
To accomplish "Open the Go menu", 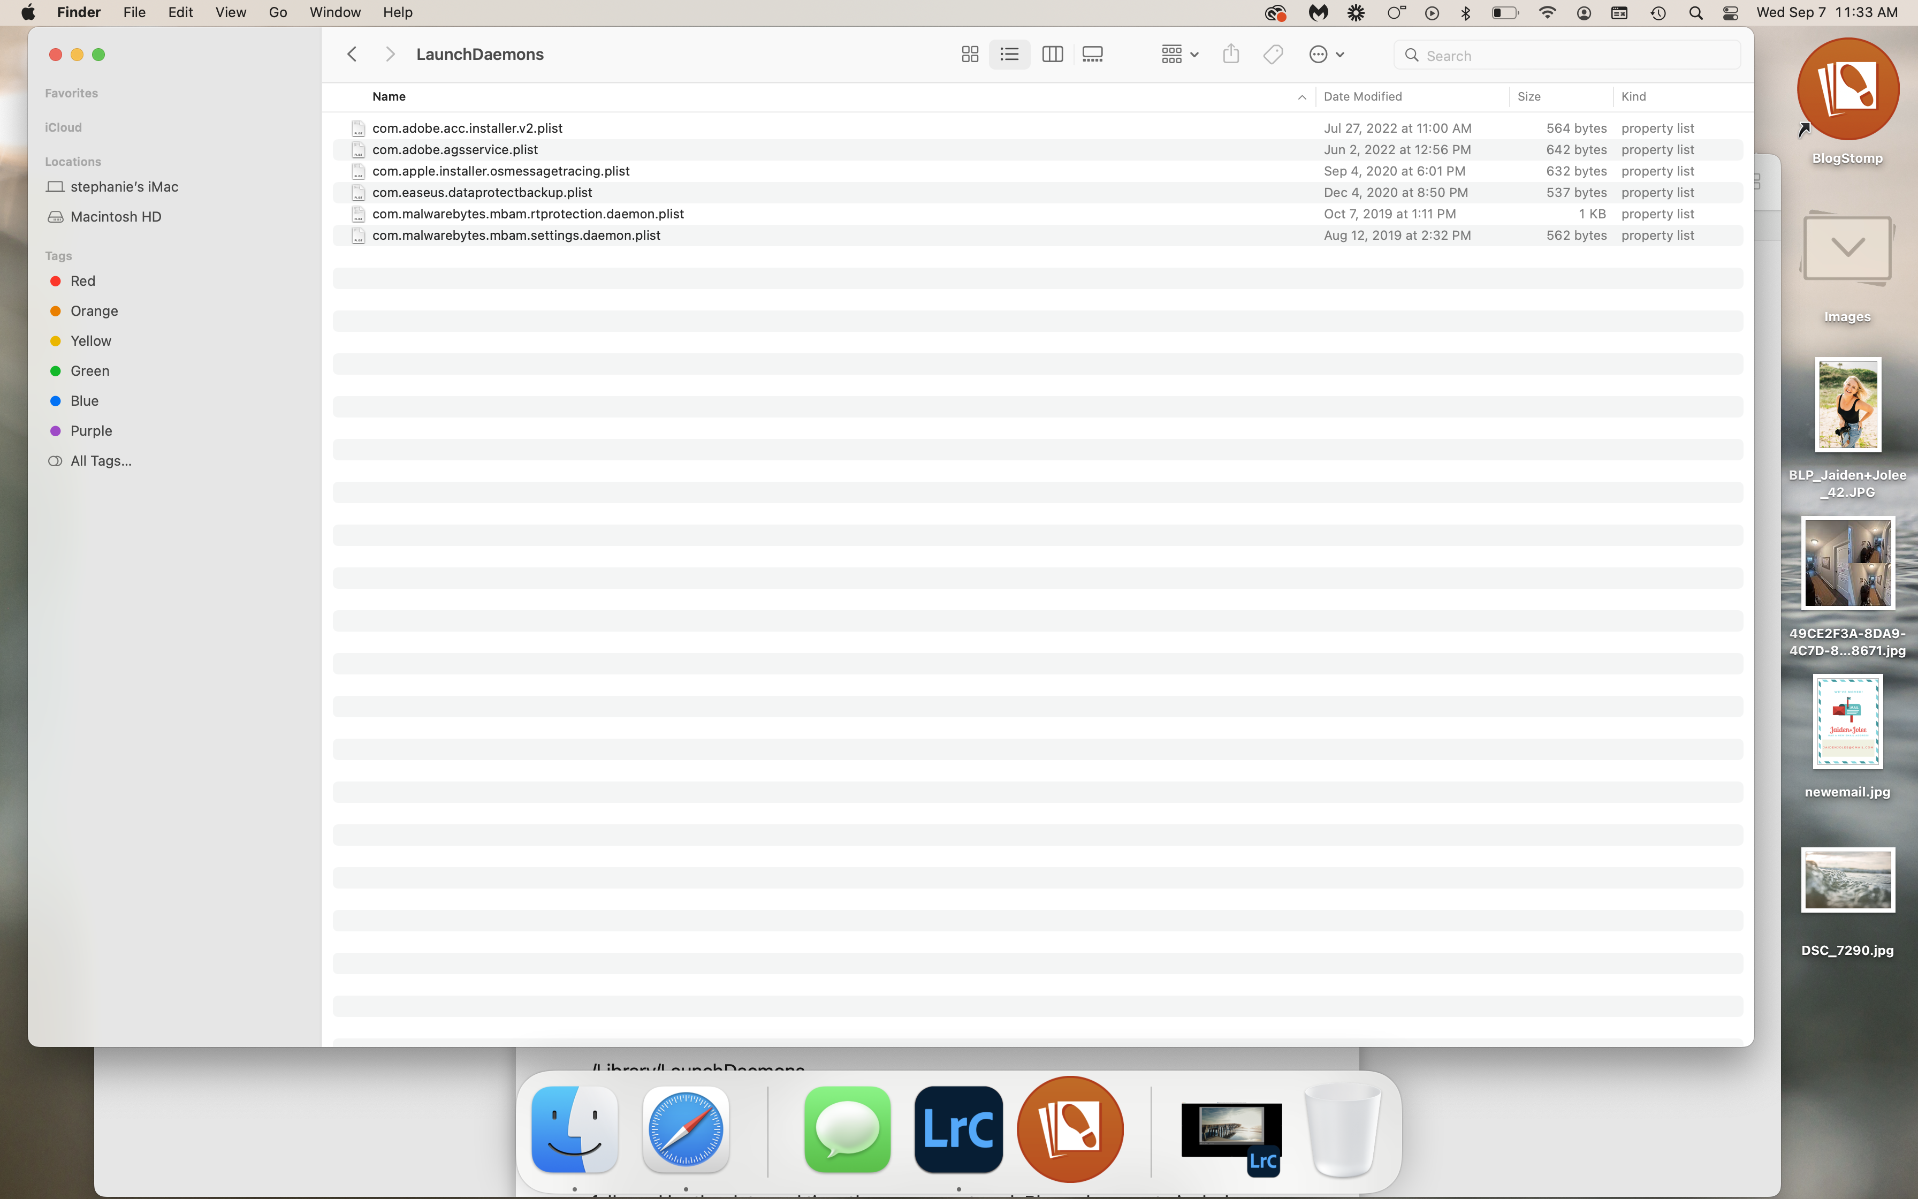I will (x=277, y=13).
